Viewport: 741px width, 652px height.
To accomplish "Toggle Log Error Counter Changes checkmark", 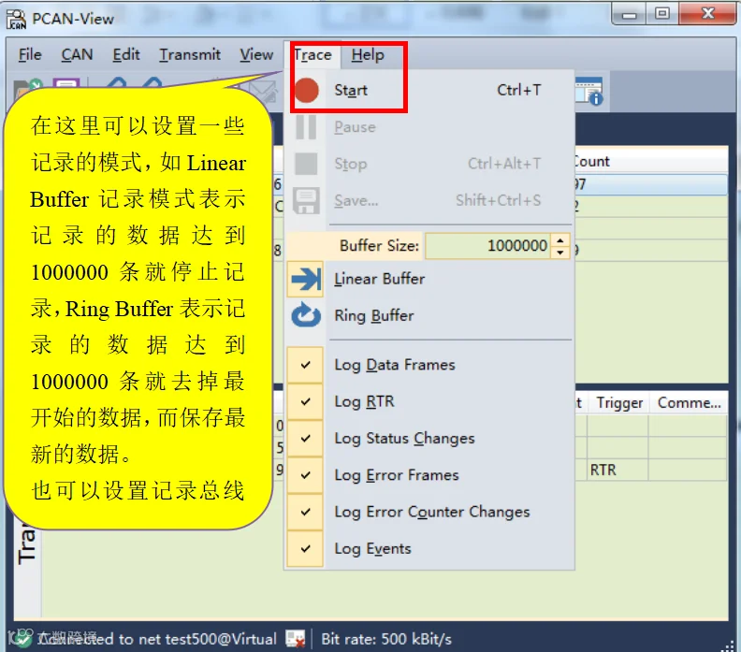I will coord(305,512).
